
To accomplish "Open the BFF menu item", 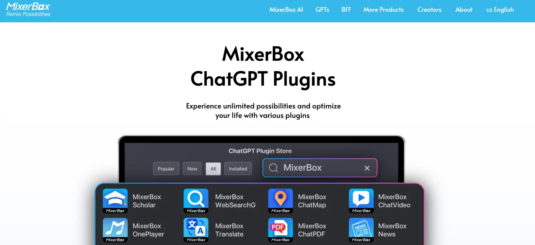I will click(346, 10).
